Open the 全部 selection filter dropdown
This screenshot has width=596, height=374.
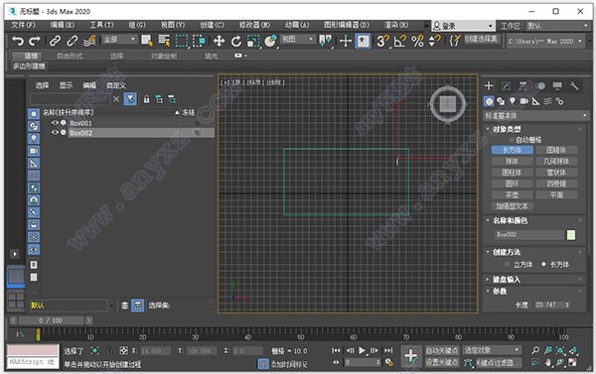click(120, 39)
